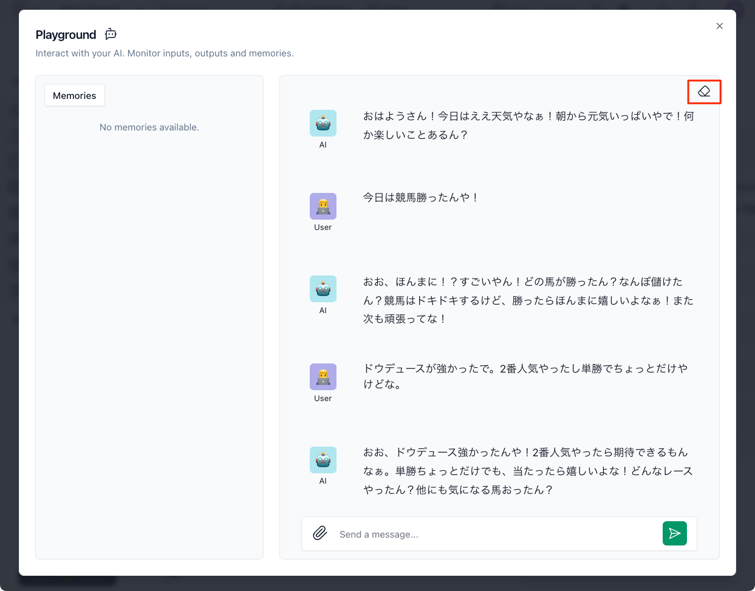Select the 'No memories available.' text

(x=149, y=127)
